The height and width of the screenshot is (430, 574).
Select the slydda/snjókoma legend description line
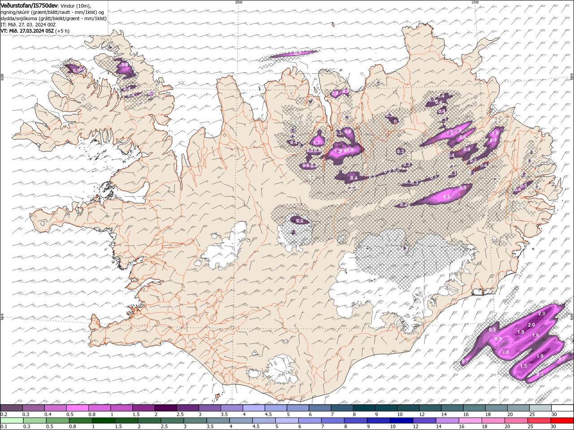(53, 18)
